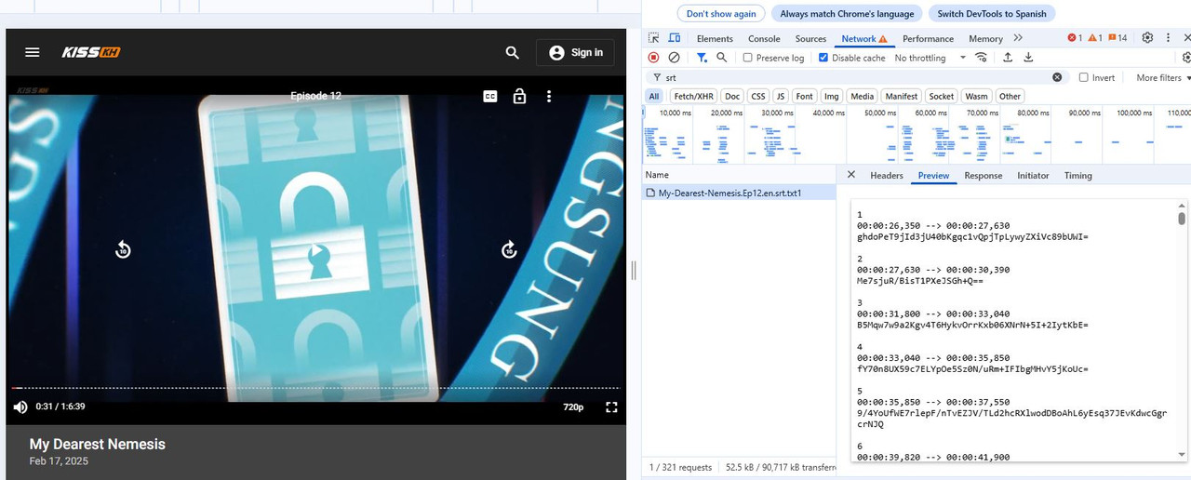The height and width of the screenshot is (480, 1191).
Task: Filter requests by Fetch/XHR
Action: [694, 97]
